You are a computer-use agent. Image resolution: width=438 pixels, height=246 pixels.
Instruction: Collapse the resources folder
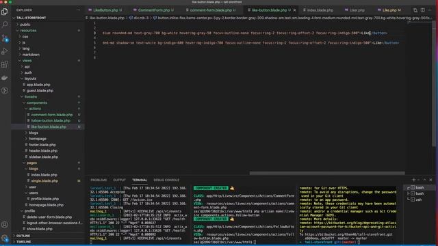click(28, 30)
